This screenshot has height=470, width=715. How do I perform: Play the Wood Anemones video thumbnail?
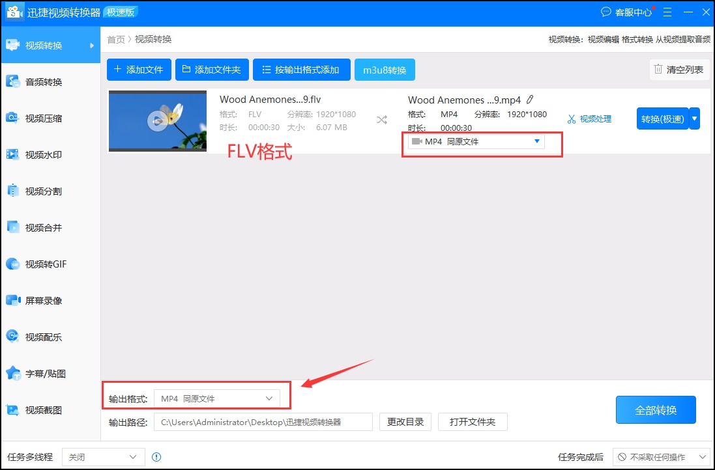pos(156,121)
